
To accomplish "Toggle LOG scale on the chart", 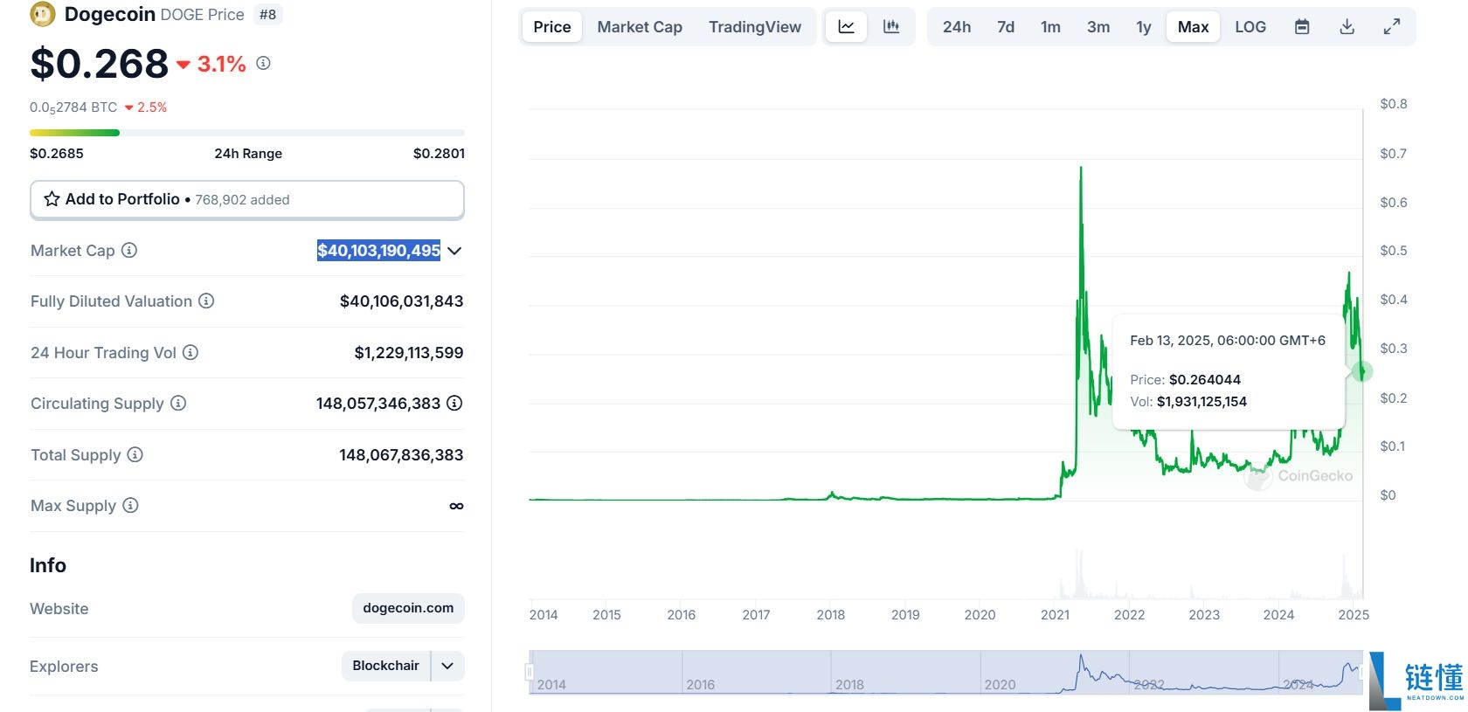I will click(1250, 27).
